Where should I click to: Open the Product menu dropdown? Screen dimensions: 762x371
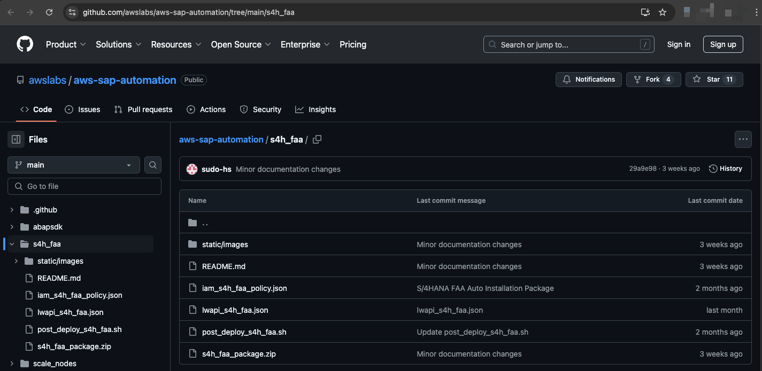66,44
